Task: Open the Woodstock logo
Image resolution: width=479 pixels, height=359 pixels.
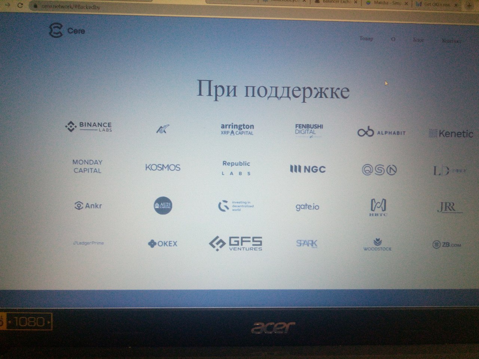Action: [377, 244]
